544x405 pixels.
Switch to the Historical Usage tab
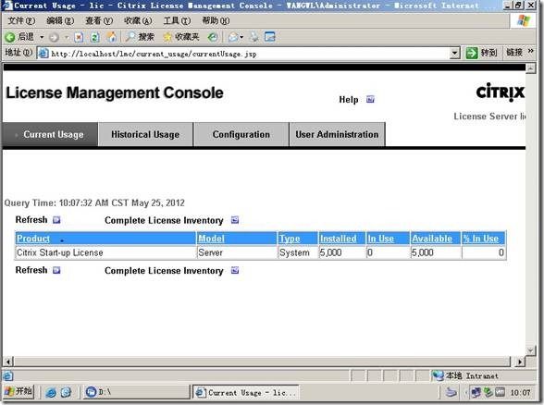pyautogui.click(x=145, y=135)
